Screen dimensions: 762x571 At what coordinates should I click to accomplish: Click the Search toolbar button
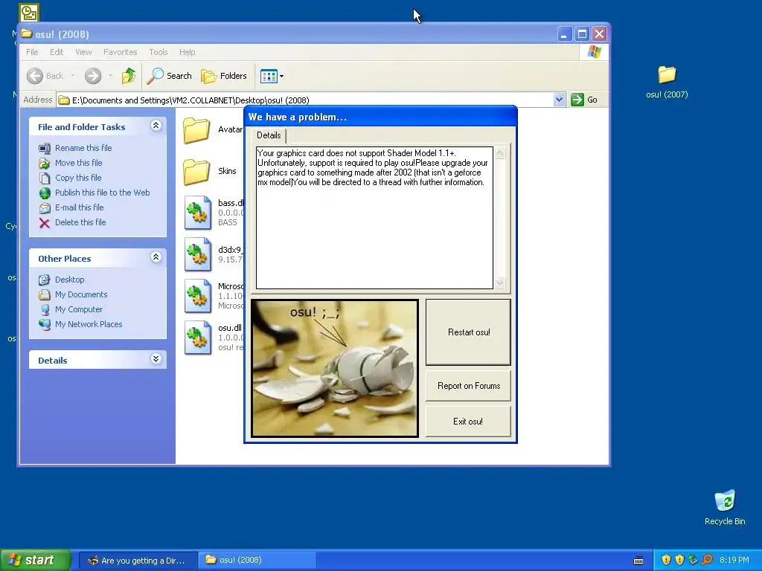[170, 76]
